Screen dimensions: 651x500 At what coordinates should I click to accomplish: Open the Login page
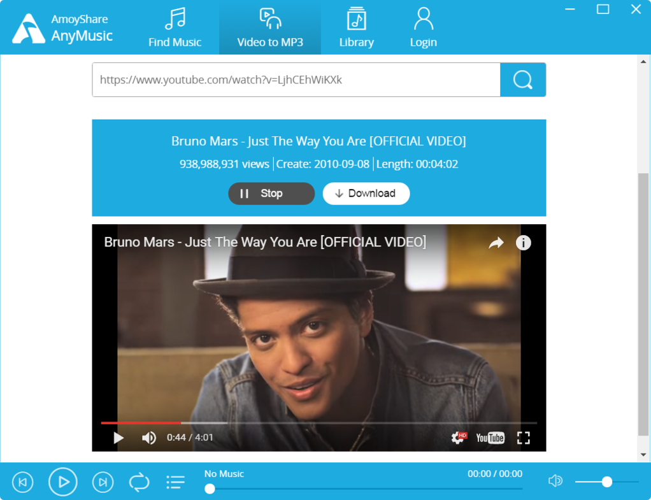tap(423, 27)
